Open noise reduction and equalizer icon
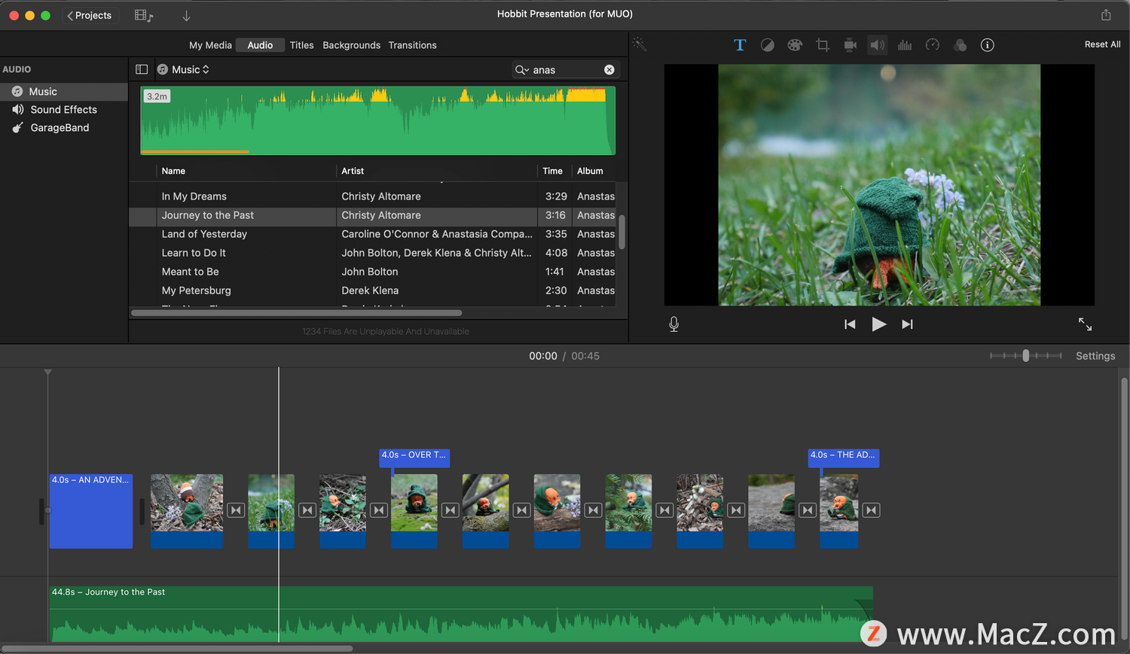1130x654 pixels. (x=905, y=45)
